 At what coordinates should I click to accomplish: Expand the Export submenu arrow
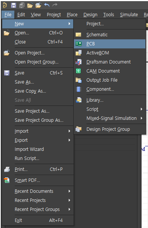coord(69,140)
